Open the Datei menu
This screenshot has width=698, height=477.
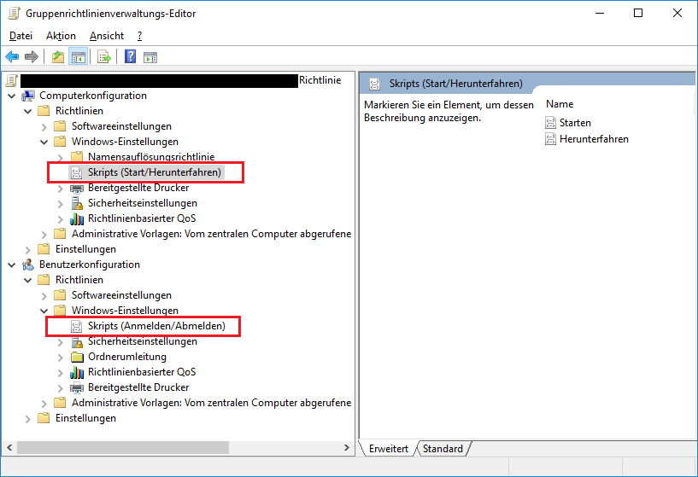pos(21,36)
